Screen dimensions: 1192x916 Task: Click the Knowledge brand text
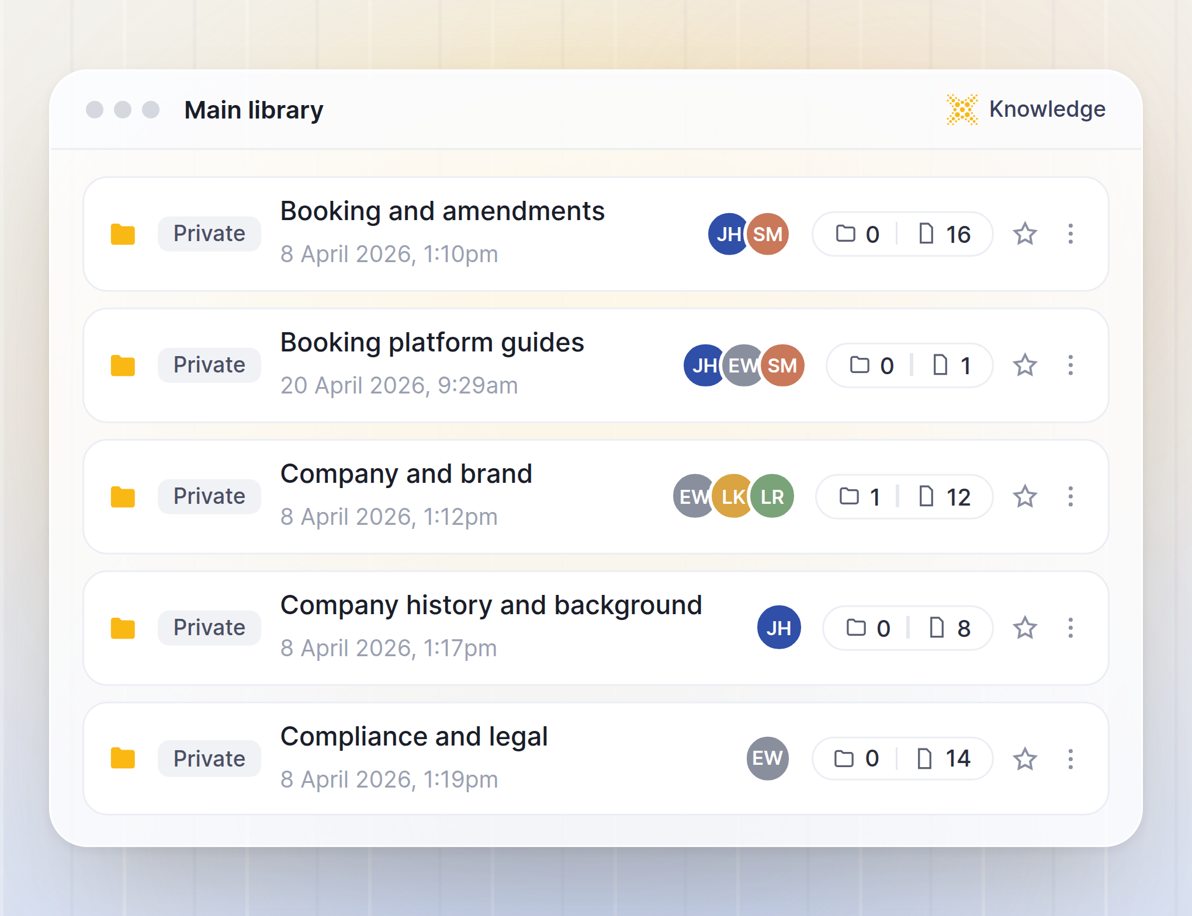pyautogui.click(x=1047, y=110)
